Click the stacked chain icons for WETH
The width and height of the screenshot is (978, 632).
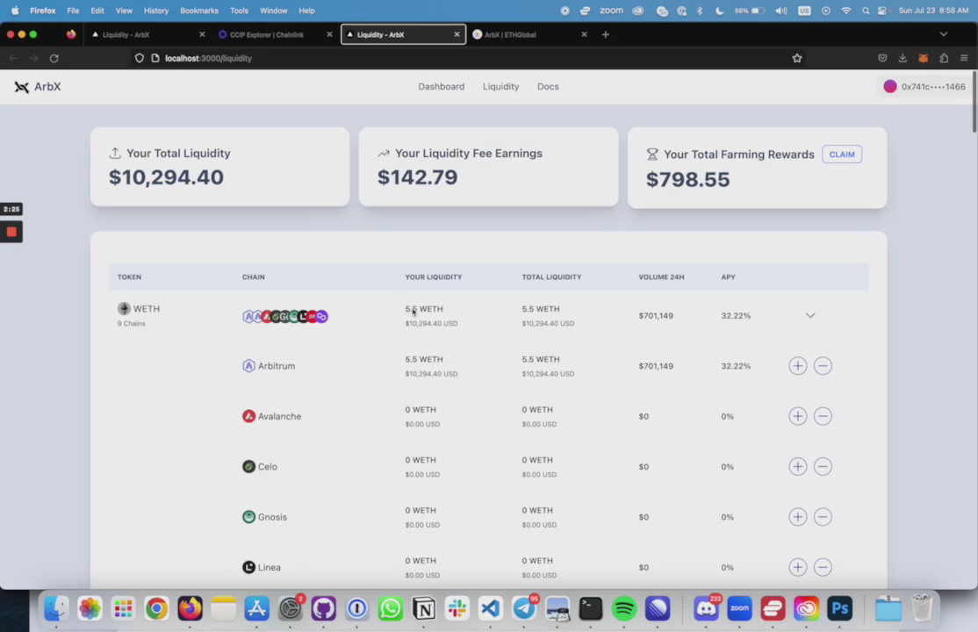coord(285,316)
